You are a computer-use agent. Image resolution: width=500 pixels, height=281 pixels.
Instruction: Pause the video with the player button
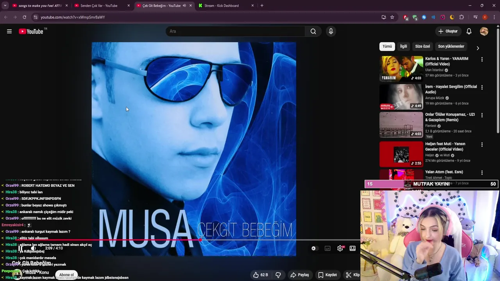(x=20, y=248)
